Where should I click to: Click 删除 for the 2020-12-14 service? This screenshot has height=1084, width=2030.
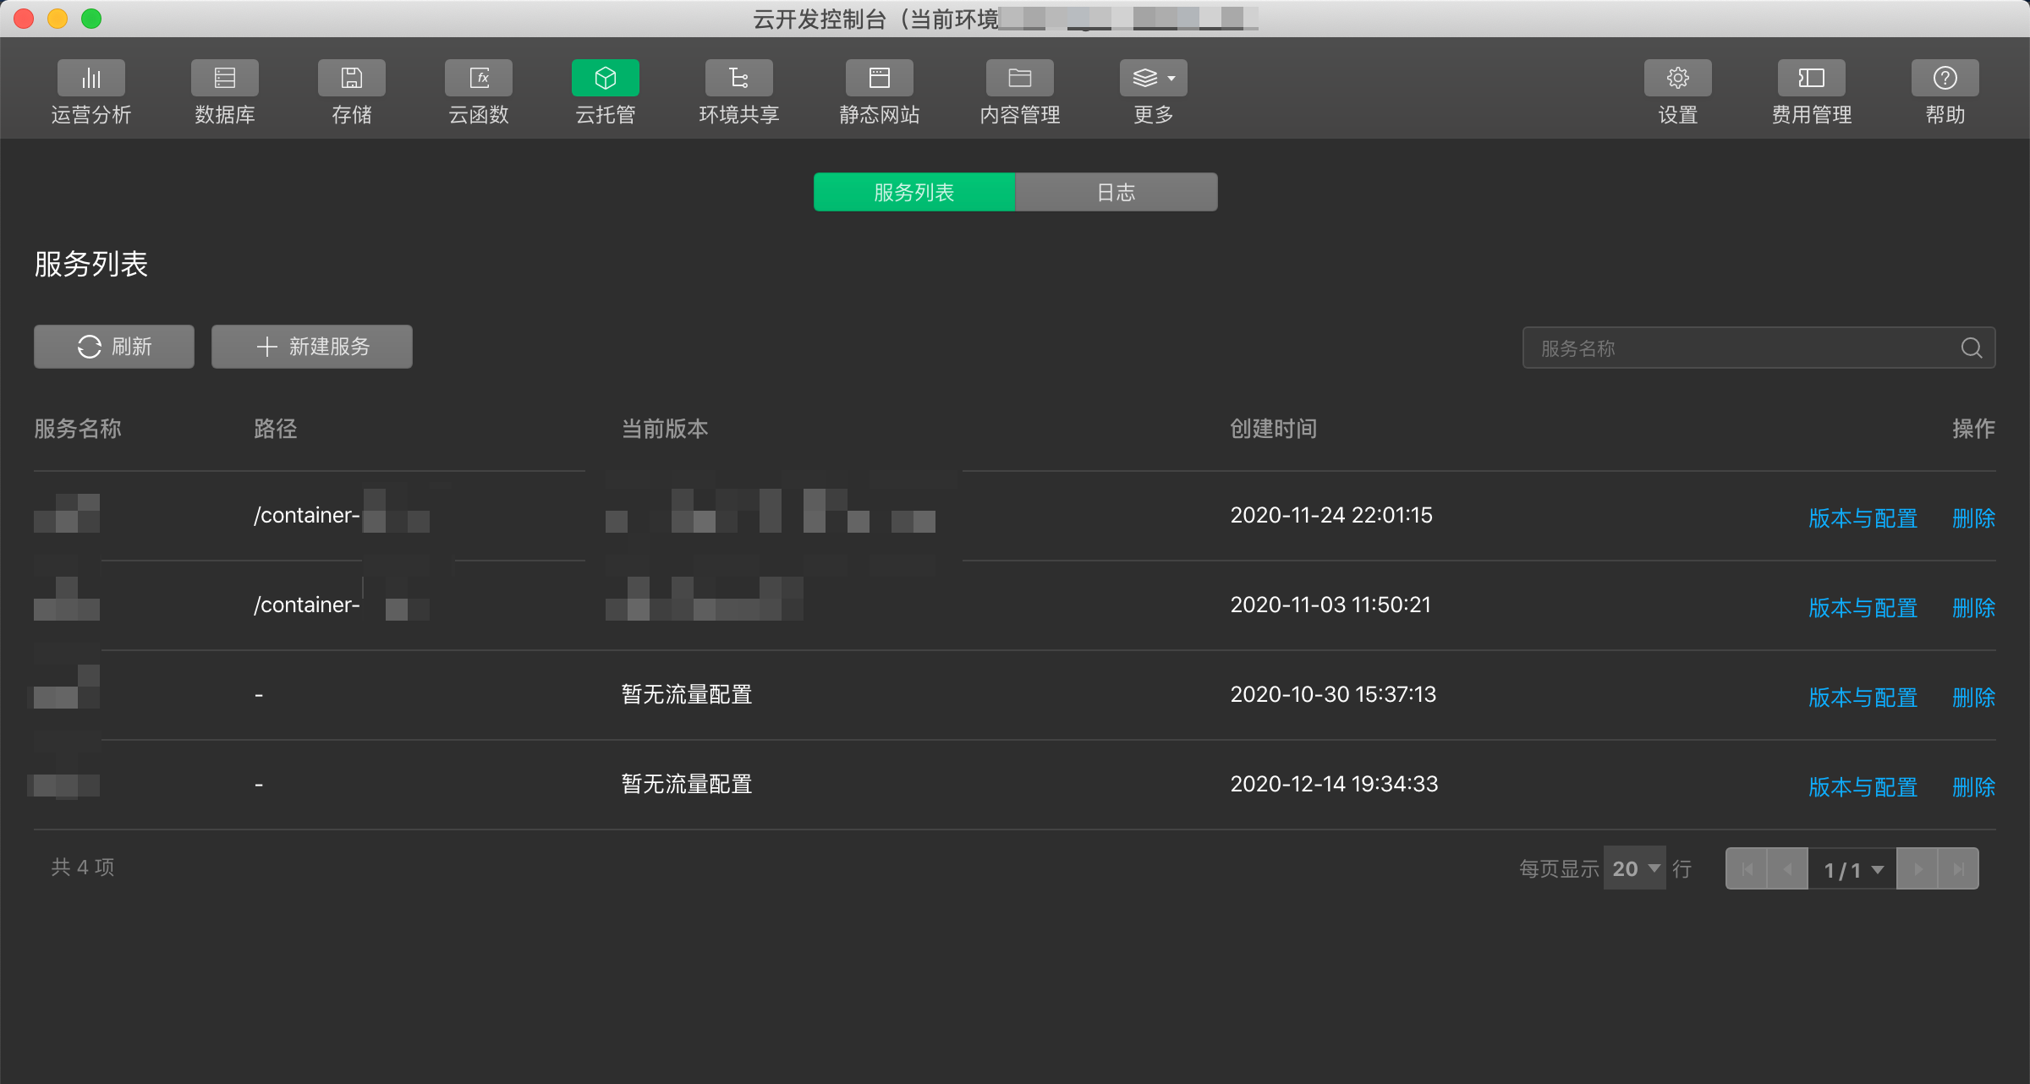(1973, 786)
